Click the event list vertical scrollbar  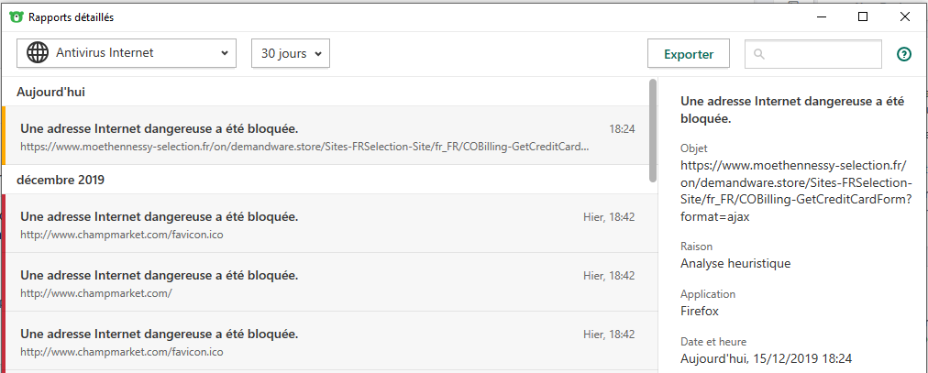653,128
